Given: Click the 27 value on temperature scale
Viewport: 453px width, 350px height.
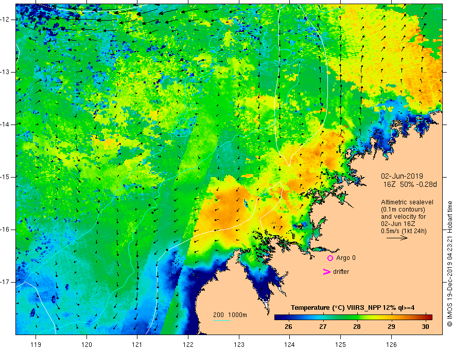Looking at the screenshot, I should coord(323,327).
